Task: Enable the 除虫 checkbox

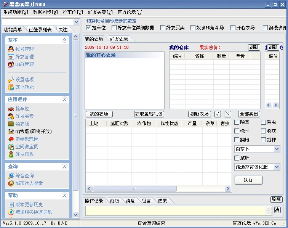Action: [x=263, y=122]
